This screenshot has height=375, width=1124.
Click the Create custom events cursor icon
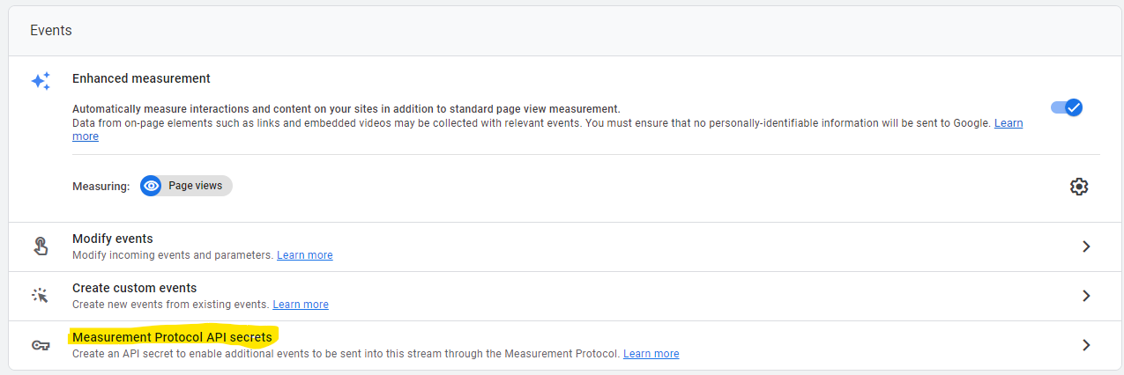pos(41,296)
